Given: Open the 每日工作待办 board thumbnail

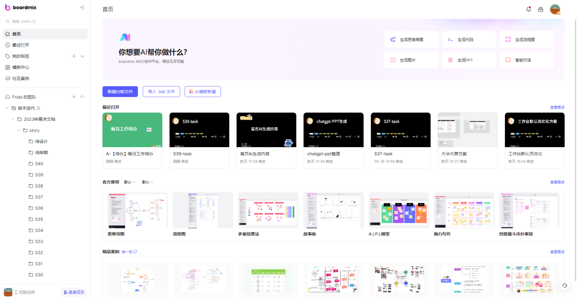Looking at the screenshot, I should pyautogui.click(x=132, y=130).
